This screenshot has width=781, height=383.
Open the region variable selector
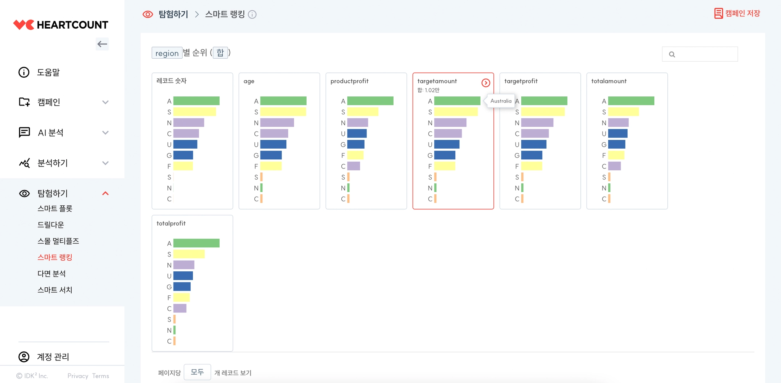167,53
